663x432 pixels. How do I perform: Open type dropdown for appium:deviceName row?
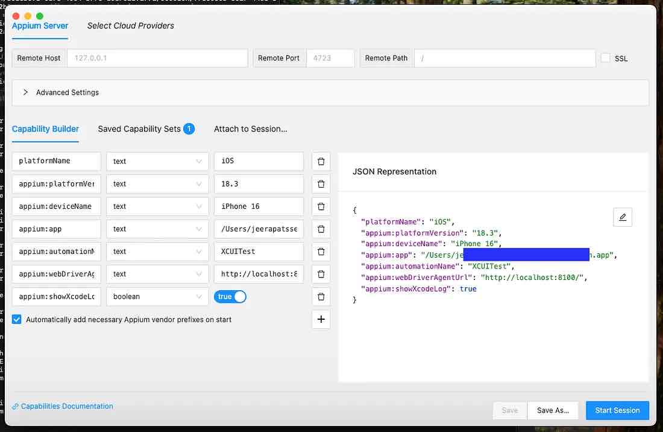[x=157, y=206]
